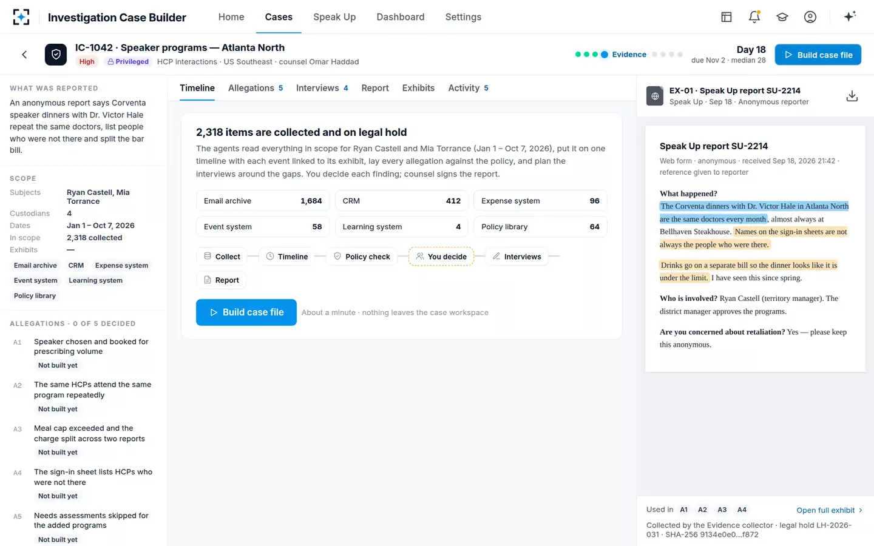Open the CRM source card
874x546 pixels.
coord(402,201)
